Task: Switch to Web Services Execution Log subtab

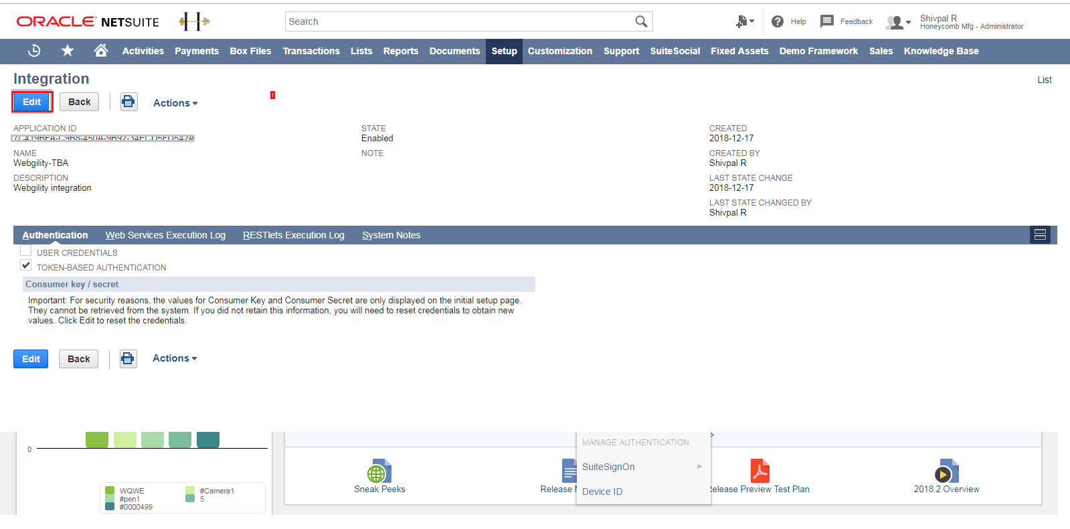Action: (x=165, y=235)
